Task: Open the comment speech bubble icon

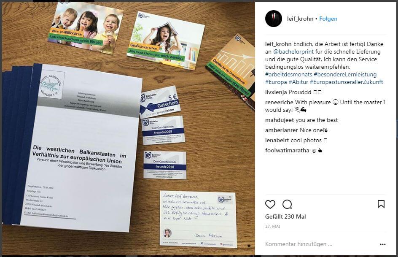Action: click(x=287, y=204)
